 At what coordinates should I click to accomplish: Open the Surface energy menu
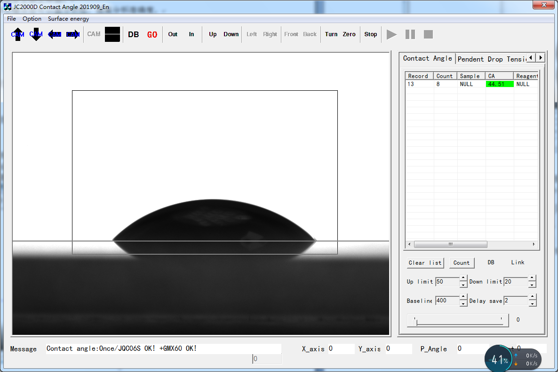click(x=68, y=19)
